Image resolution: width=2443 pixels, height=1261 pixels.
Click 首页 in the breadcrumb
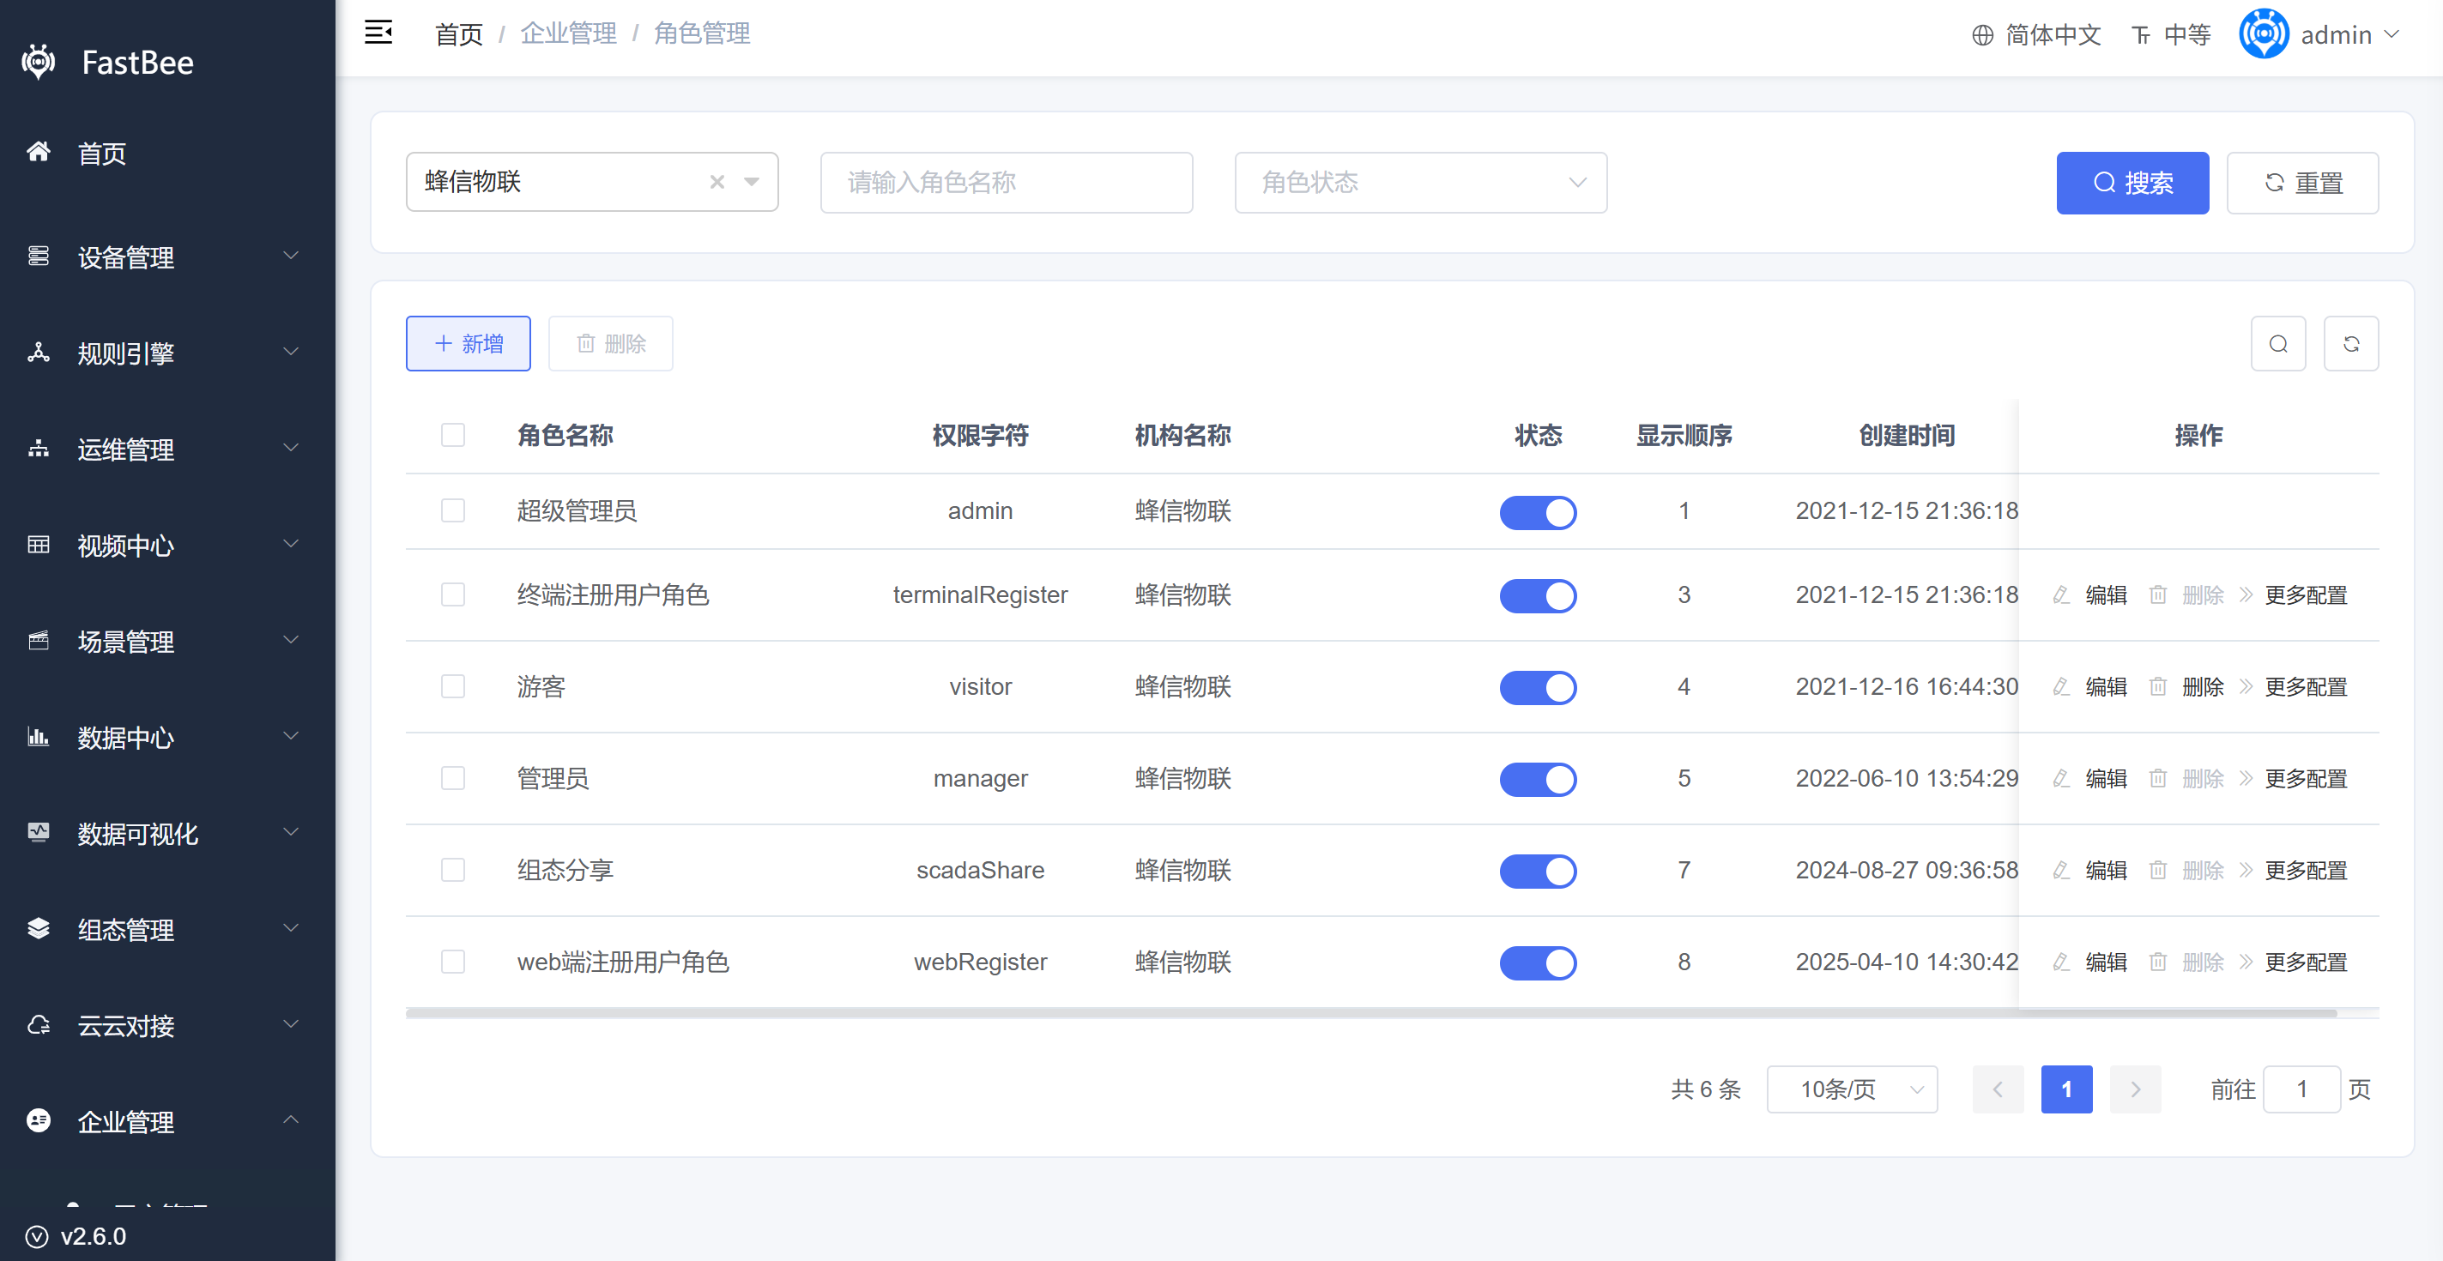[459, 34]
